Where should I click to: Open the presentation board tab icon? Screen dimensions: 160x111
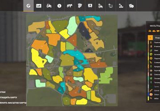90,6
